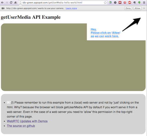Open the AdBlock Plus ABP icon
Screen dimensions: 147x136
[x=130, y=3]
